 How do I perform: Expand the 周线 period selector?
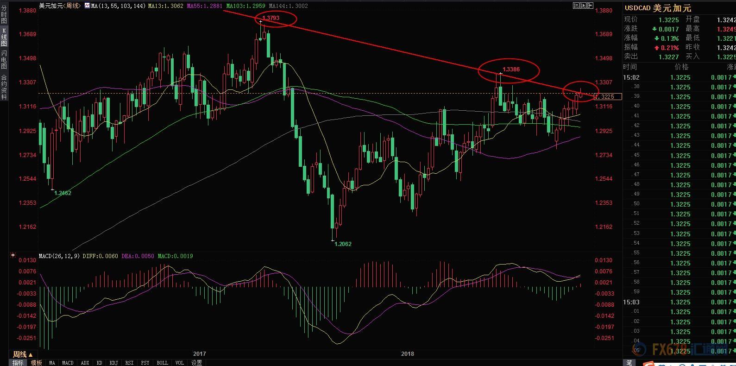tap(23, 354)
